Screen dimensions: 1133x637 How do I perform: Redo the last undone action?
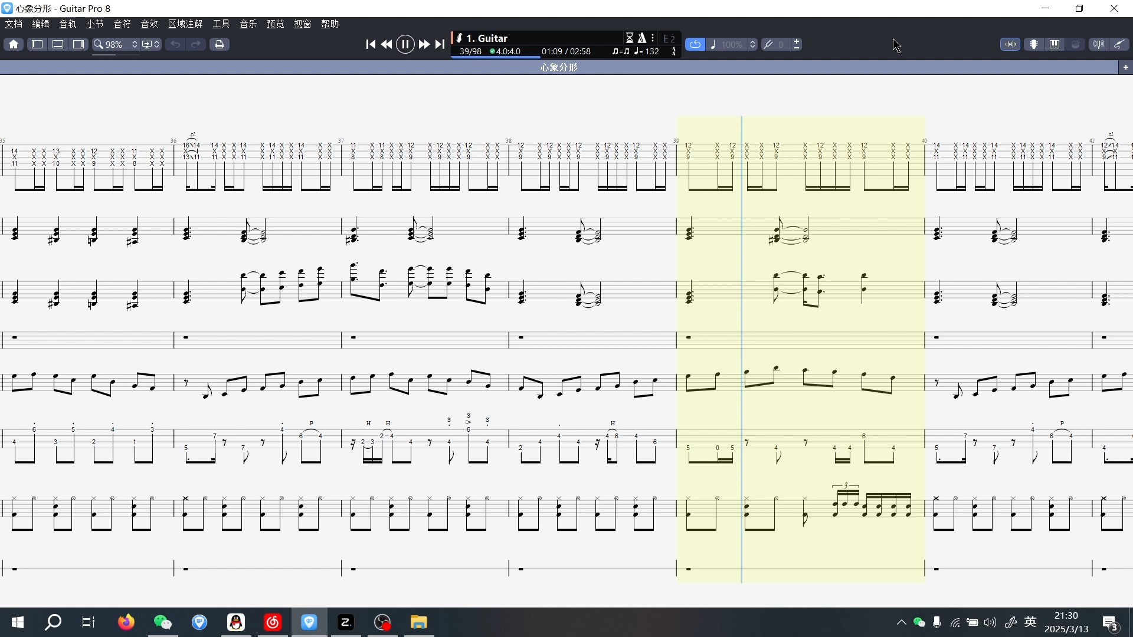(x=196, y=44)
